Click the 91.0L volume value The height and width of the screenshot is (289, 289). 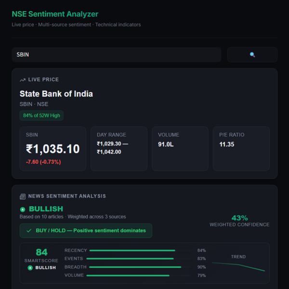coord(166,144)
